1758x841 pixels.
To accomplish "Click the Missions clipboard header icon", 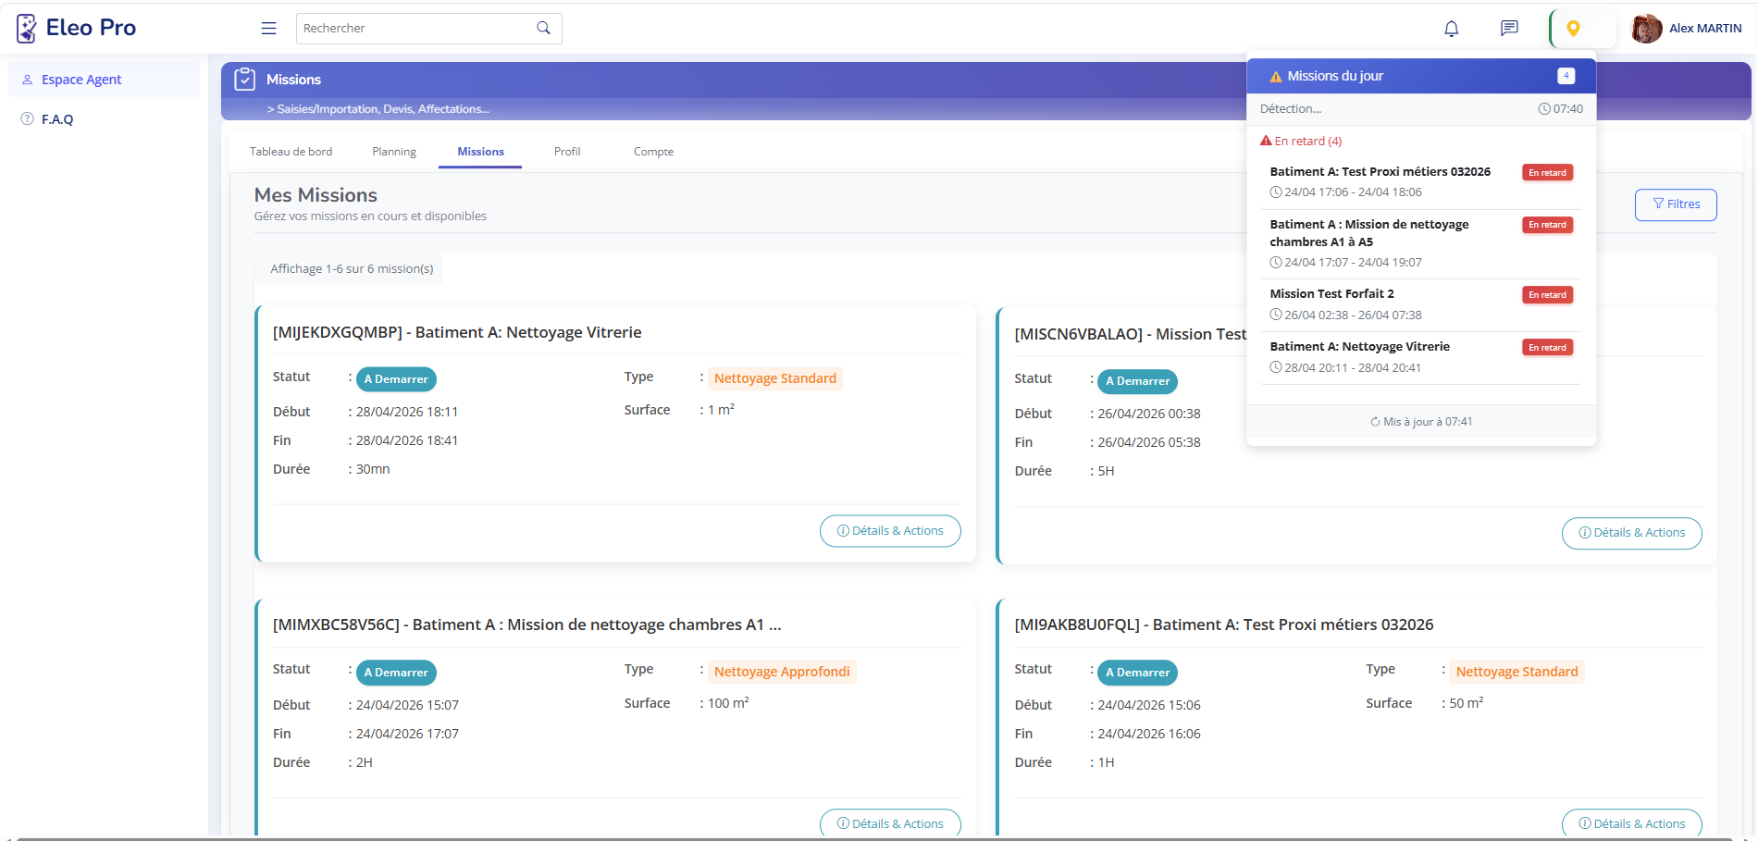I will click(244, 80).
